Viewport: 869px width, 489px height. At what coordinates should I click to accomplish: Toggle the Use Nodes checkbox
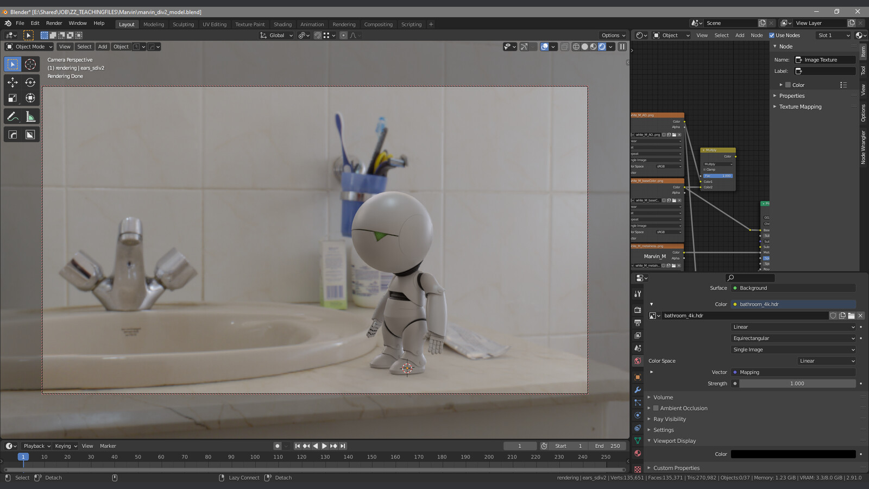point(772,35)
